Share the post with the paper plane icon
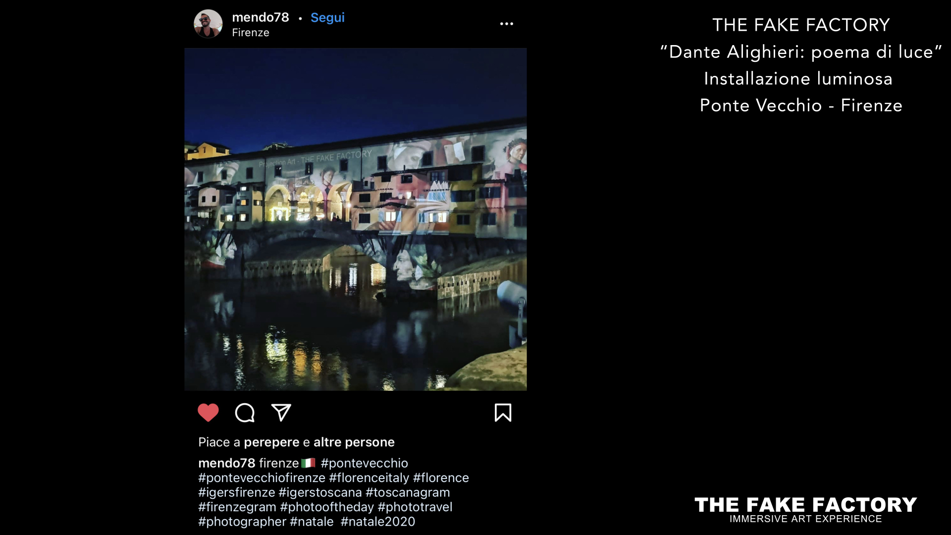 pos(281,413)
